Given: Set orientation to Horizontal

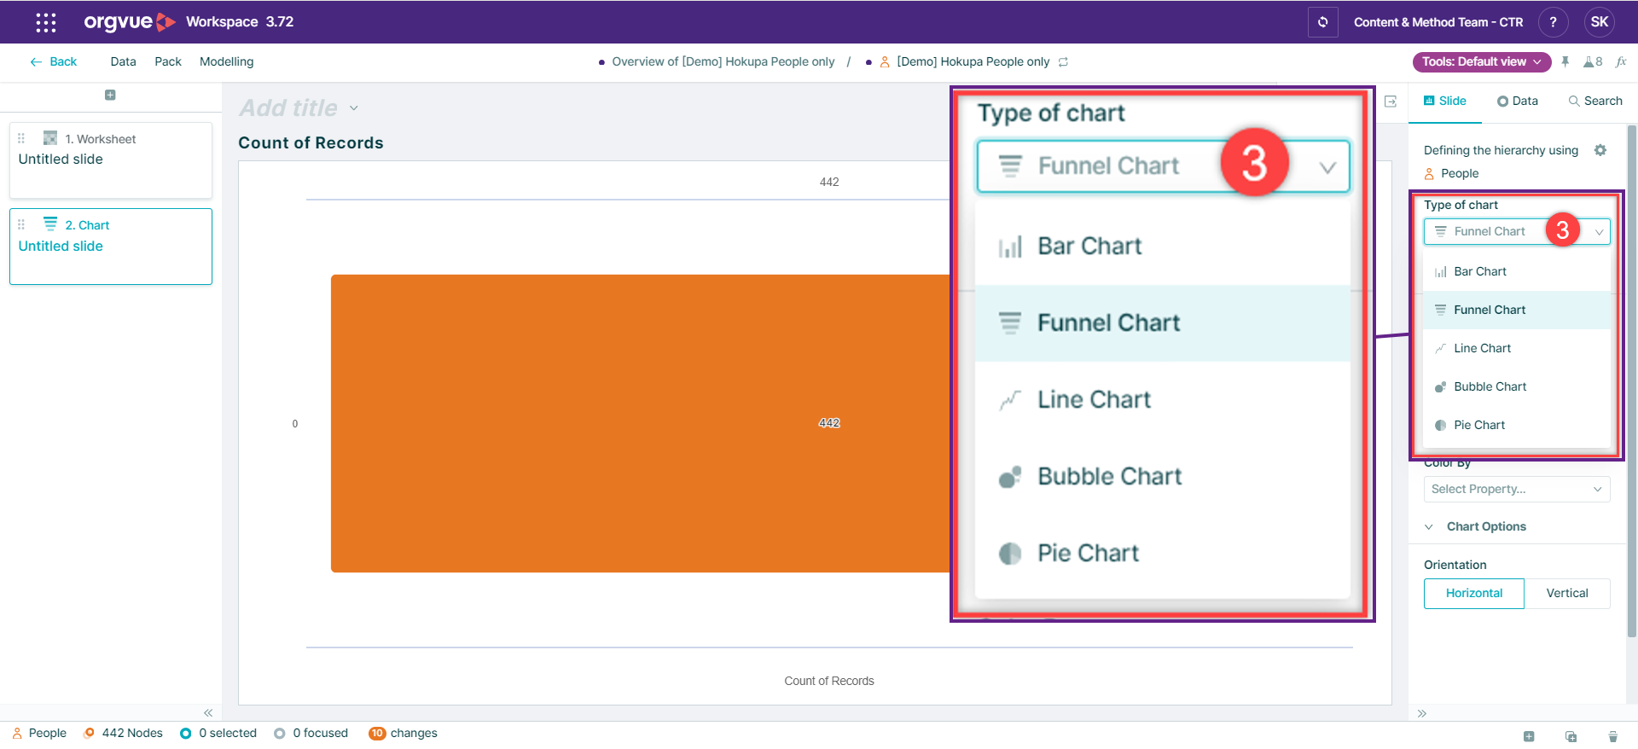Looking at the screenshot, I should (x=1473, y=593).
